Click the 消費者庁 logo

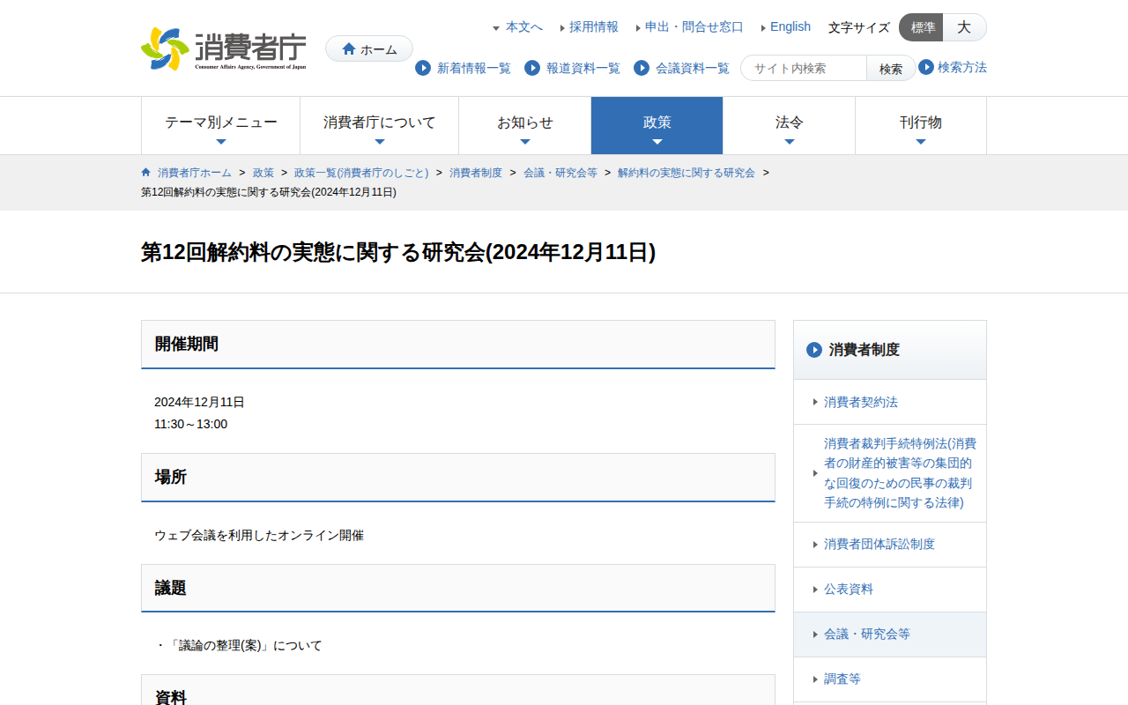pos(224,48)
